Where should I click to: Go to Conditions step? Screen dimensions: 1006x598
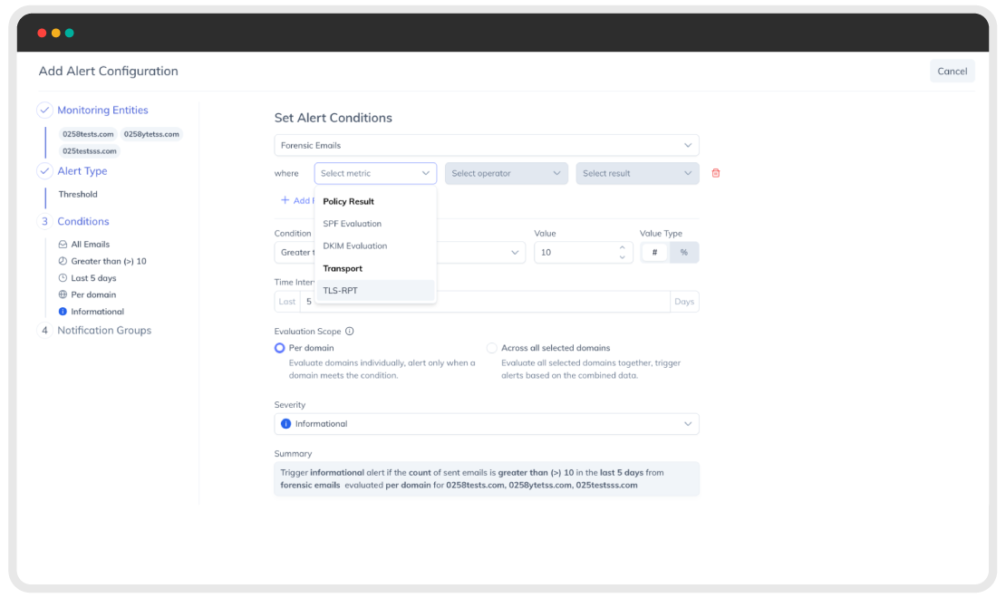83,221
